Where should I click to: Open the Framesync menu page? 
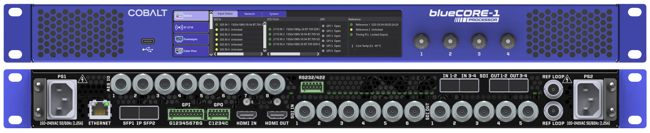191,39
